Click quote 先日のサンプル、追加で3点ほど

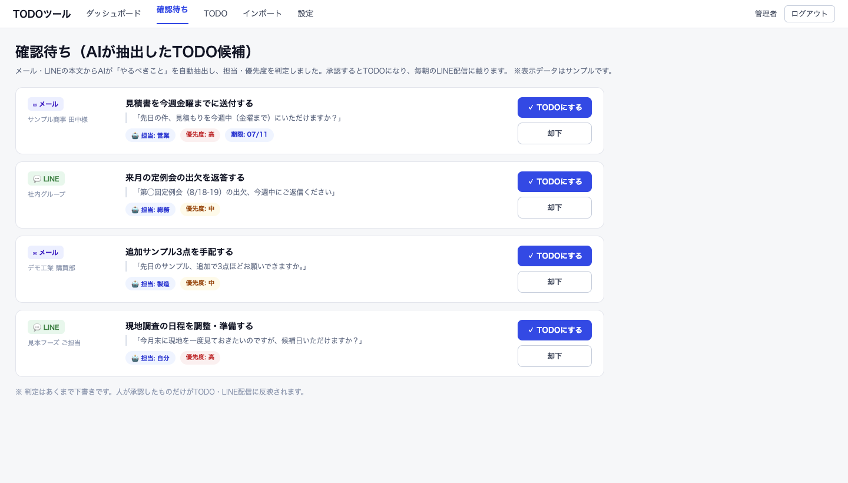[221, 266]
